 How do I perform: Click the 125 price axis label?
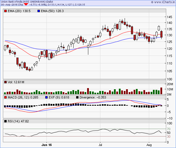pyautogui.click(x=169, y=42)
